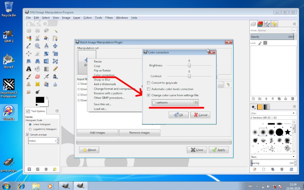Click the layer Opacity slider
The image size is (304, 190).
click(272, 37)
